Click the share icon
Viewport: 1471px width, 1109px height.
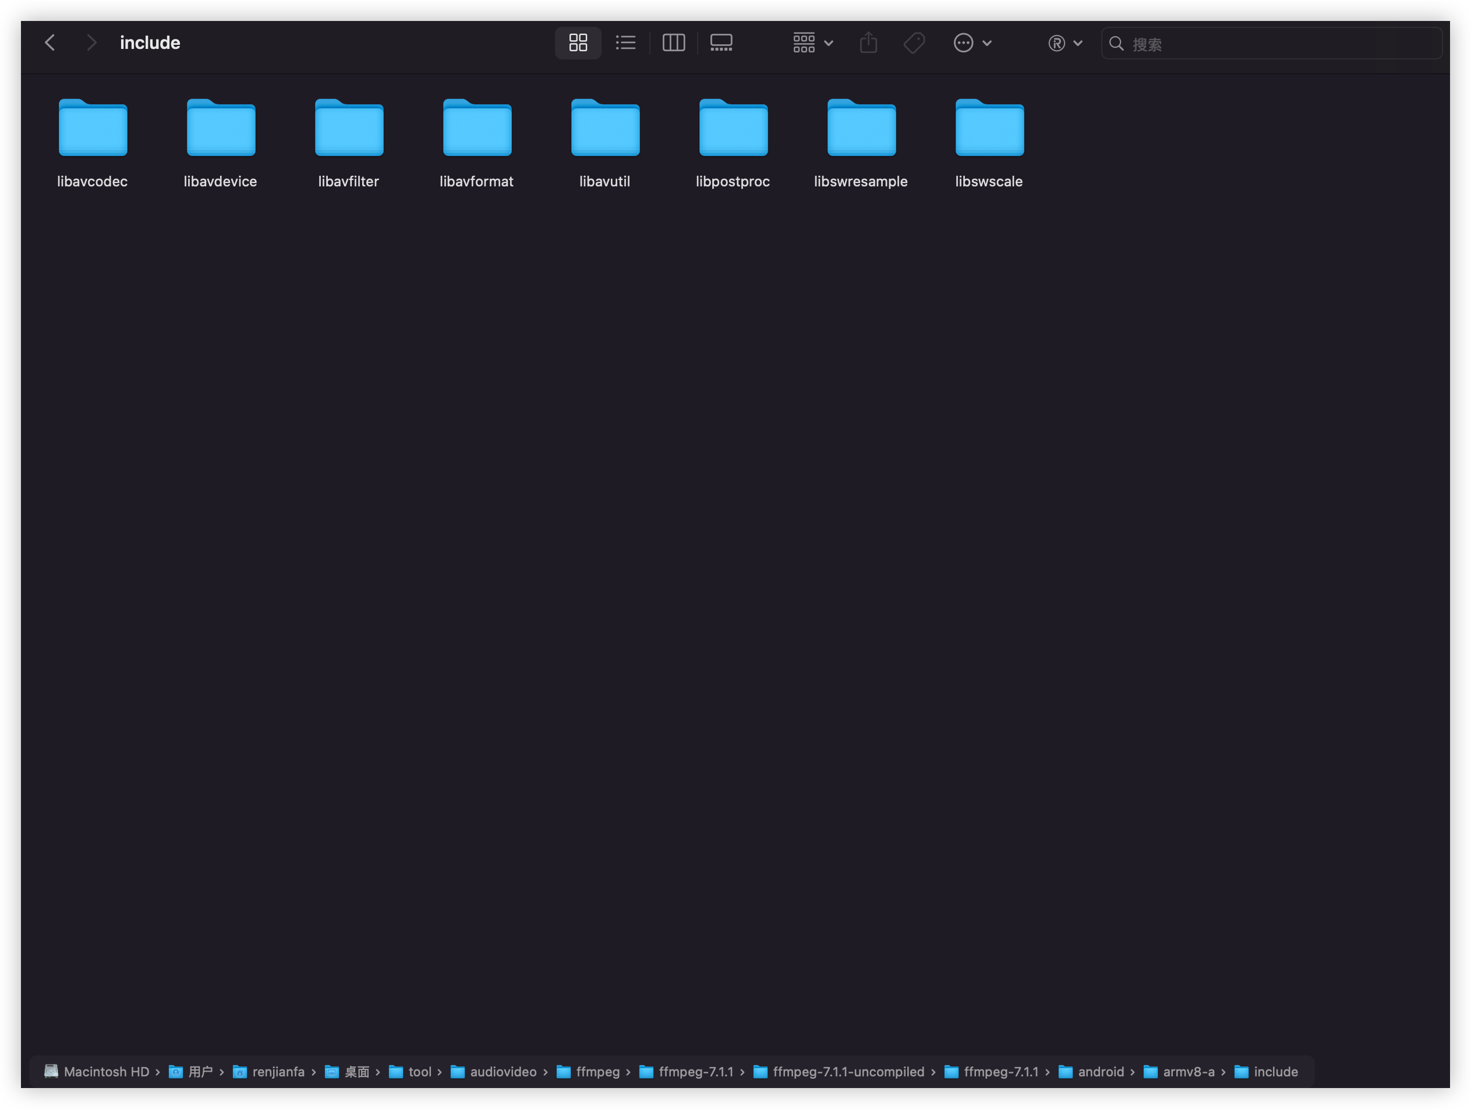click(x=868, y=43)
